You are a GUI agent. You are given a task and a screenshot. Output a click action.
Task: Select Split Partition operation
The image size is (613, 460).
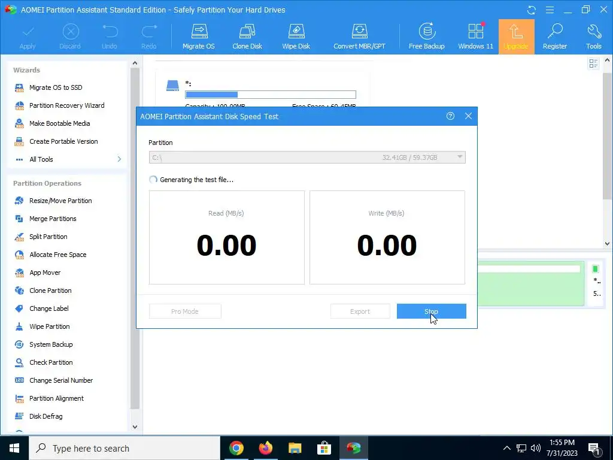(48, 237)
